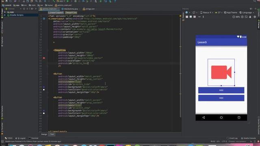Click the Recents square on the phone preview
The width and height of the screenshot is (260, 146).
[239, 118]
